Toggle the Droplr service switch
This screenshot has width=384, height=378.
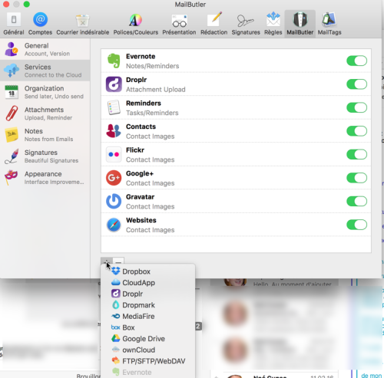click(x=356, y=84)
